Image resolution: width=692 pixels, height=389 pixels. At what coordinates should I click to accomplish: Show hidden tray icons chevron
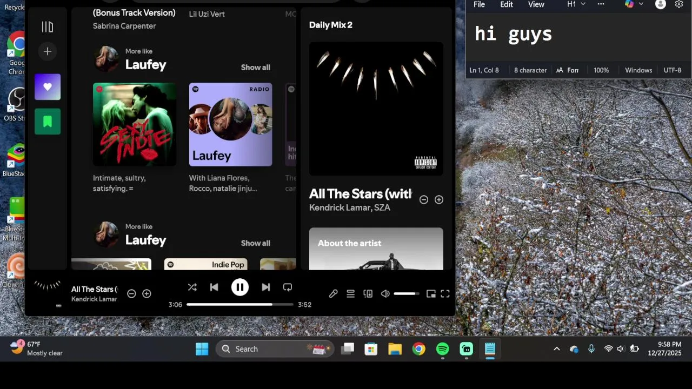pyautogui.click(x=557, y=349)
